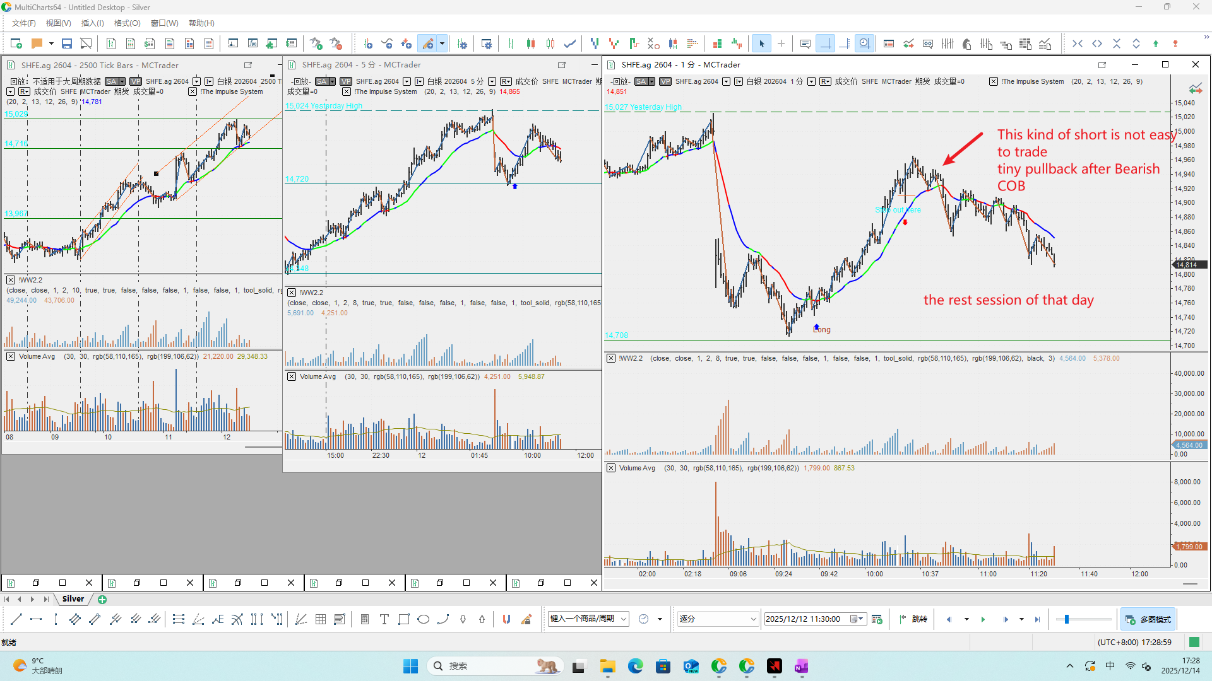This screenshot has height=681, width=1212.
Task: Activate the crosshair pointer tool
Action: [x=781, y=44]
